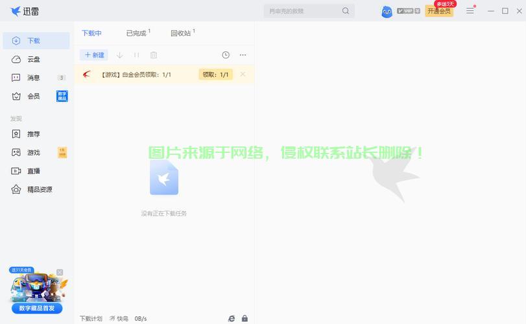The width and height of the screenshot is (526, 324).
Task: Click the chat bubble icon beside 消息
Action: pos(16,78)
